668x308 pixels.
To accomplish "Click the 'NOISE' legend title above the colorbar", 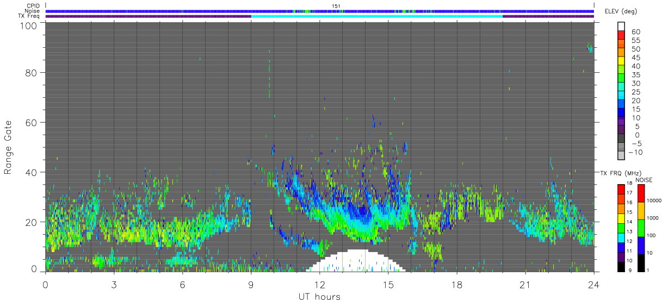I will click(644, 179).
